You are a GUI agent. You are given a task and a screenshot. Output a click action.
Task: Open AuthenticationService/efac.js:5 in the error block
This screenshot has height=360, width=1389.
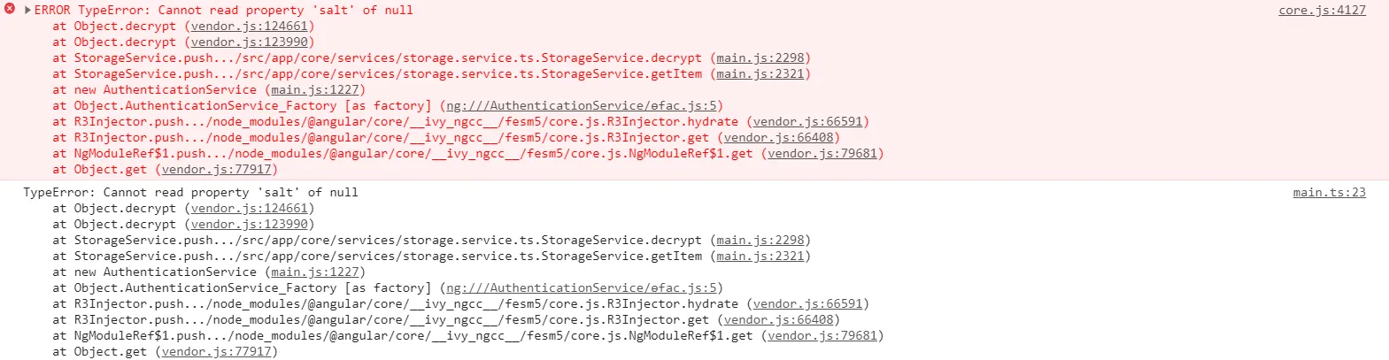click(x=581, y=105)
